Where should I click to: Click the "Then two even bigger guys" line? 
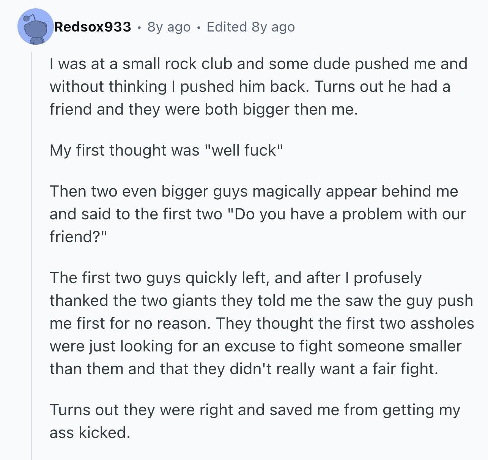(254, 191)
